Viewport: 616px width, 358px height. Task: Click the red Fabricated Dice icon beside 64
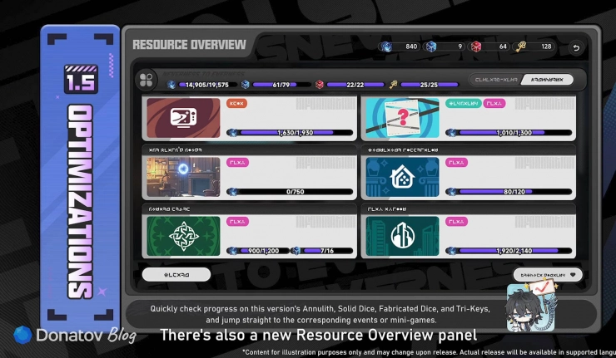[476, 47]
